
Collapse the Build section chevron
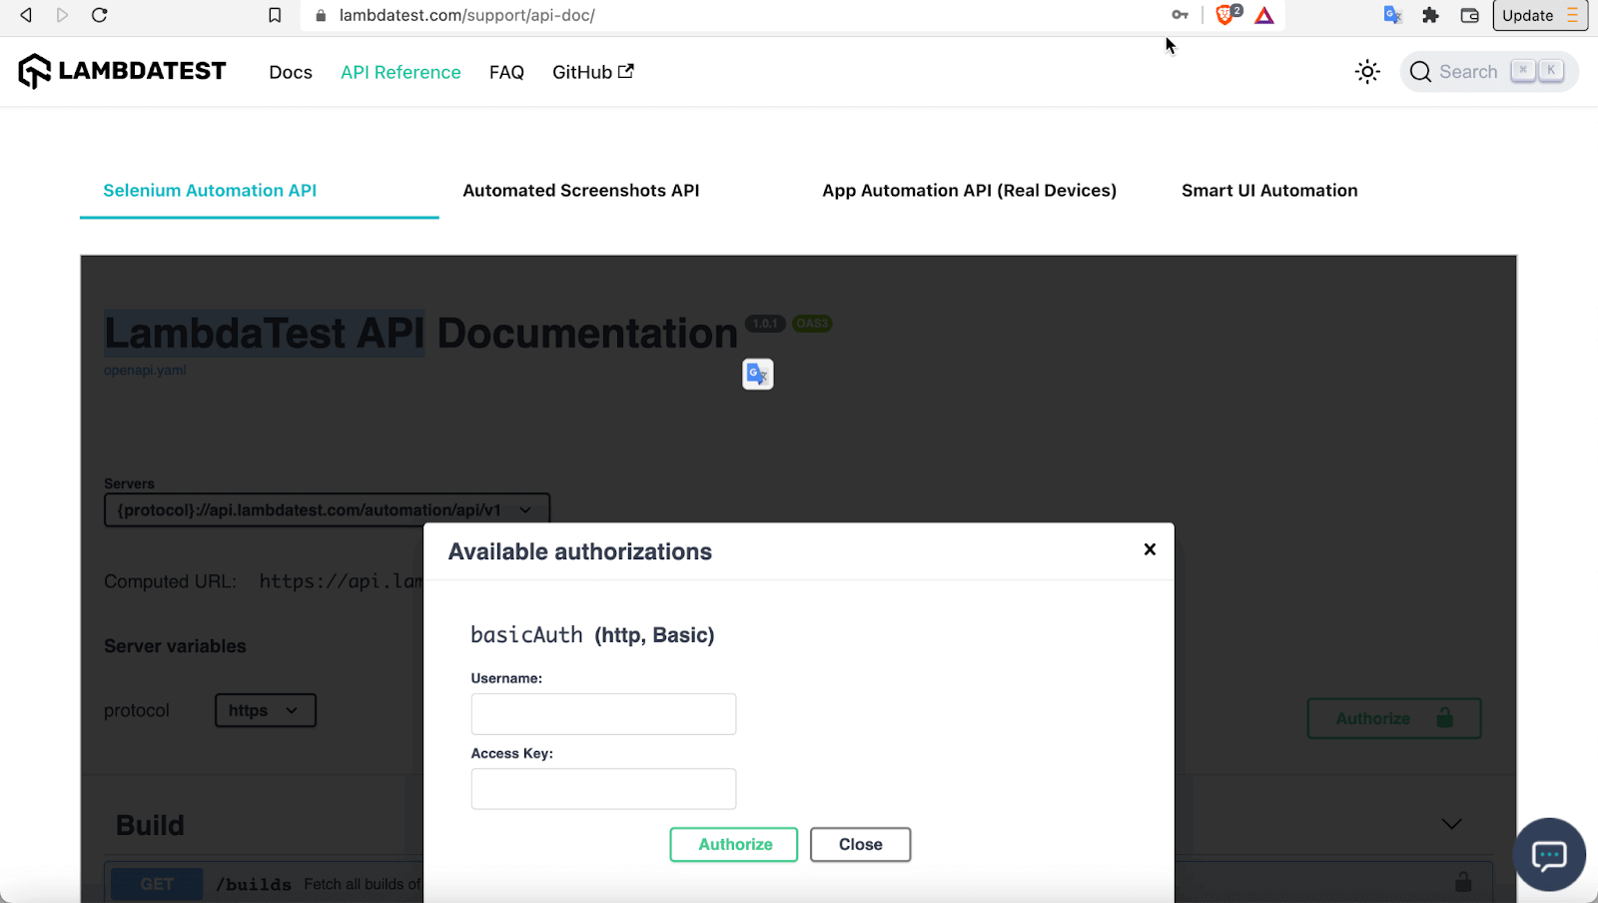[x=1450, y=824]
